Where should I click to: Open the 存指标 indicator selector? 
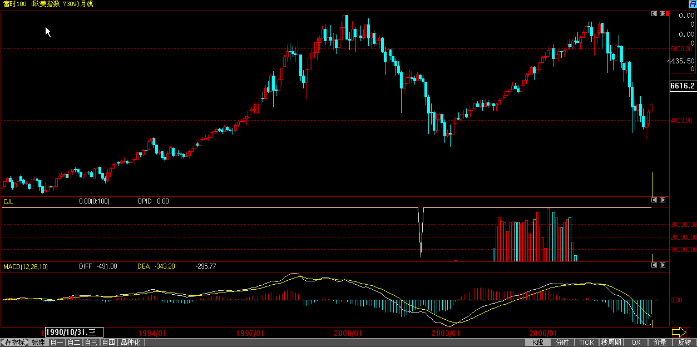coord(14,343)
